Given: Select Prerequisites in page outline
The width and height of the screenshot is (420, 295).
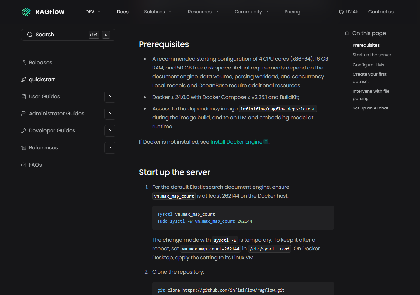Looking at the screenshot, I should 366,45.
